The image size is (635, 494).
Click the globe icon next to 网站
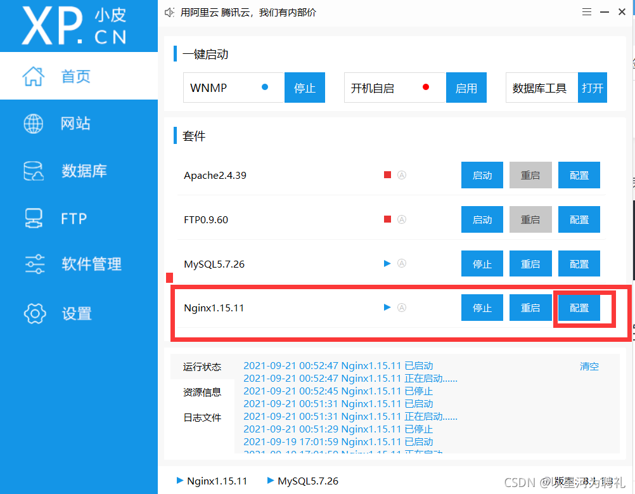[33, 124]
